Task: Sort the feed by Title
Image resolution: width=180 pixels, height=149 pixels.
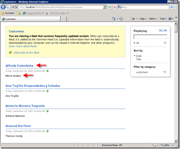Action: 138,59
